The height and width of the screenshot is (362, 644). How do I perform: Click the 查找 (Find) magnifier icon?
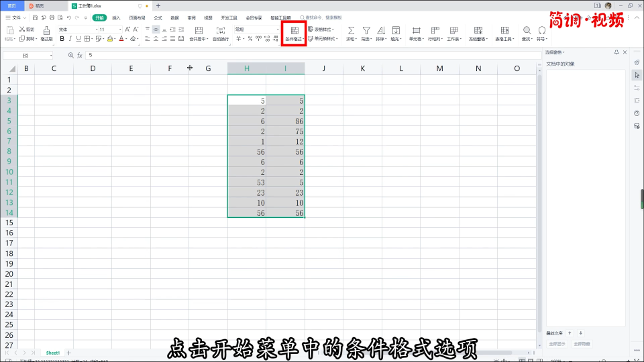(527, 31)
